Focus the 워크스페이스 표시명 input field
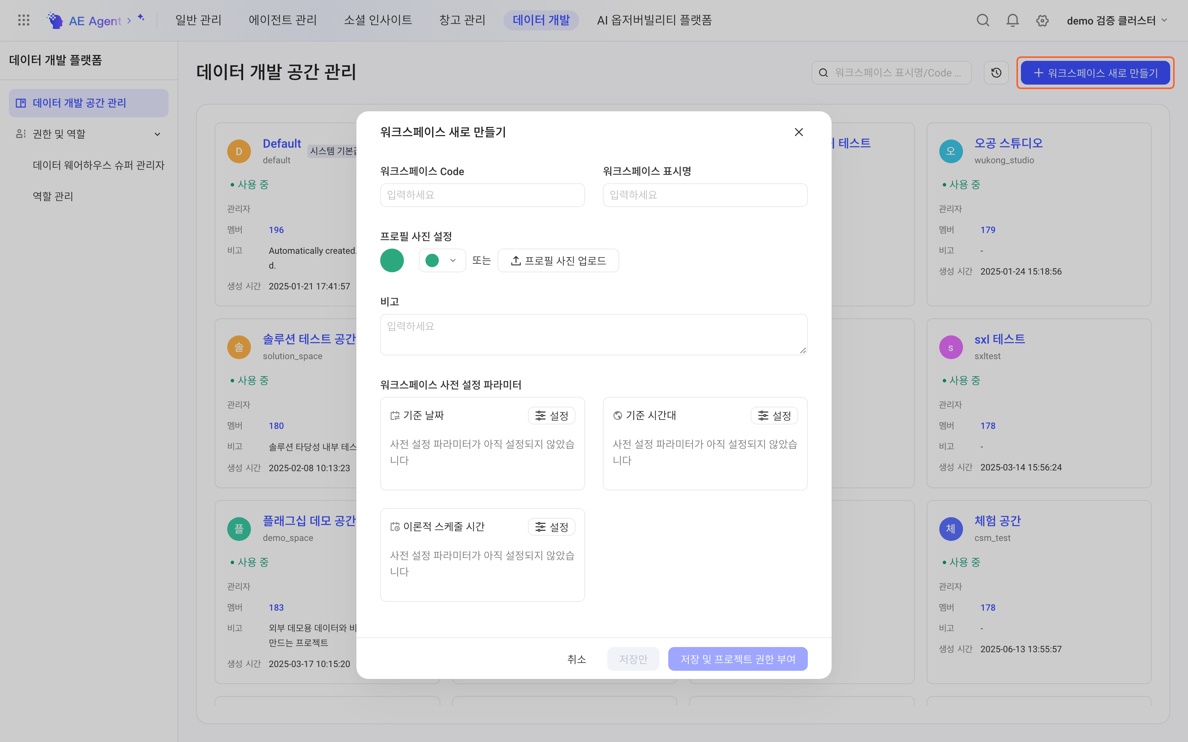The height and width of the screenshot is (742, 1188). pos(705,195)
